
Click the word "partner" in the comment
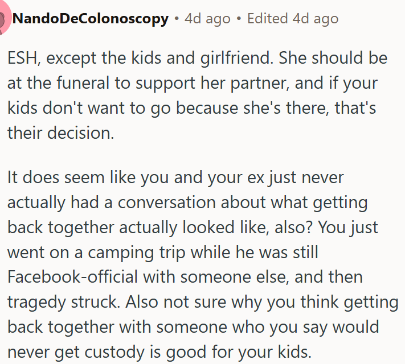point(260,84)
